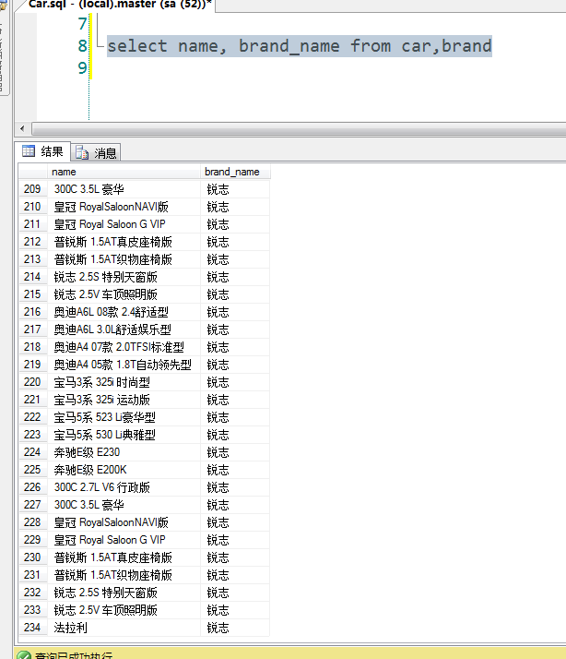Click cell '宝马5系 523 Li豪华型'
The width and height of the screenshot is (566, 659).
(124, 417)
